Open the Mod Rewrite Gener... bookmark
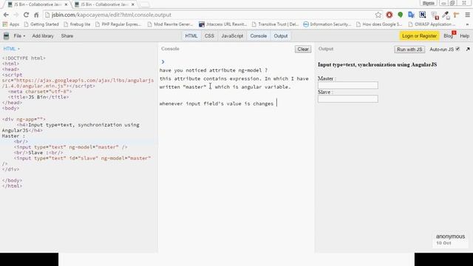This screenshot has width=473, height=266. [x=171, y=24]
